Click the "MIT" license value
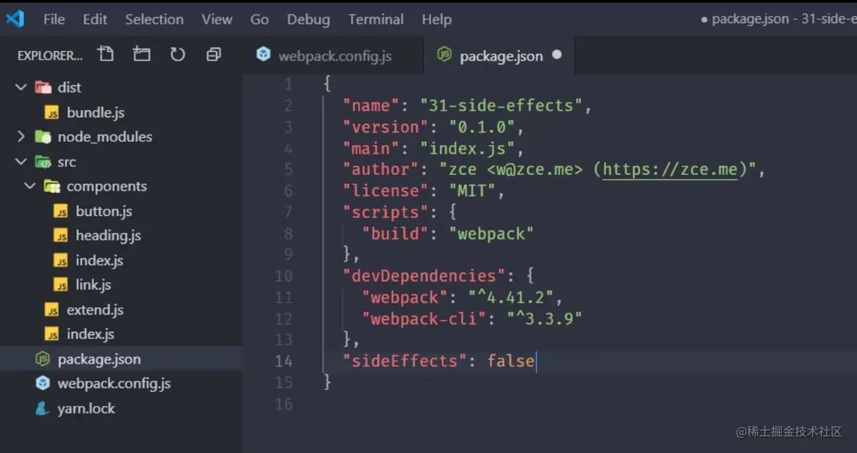 [x=472, y=191]
